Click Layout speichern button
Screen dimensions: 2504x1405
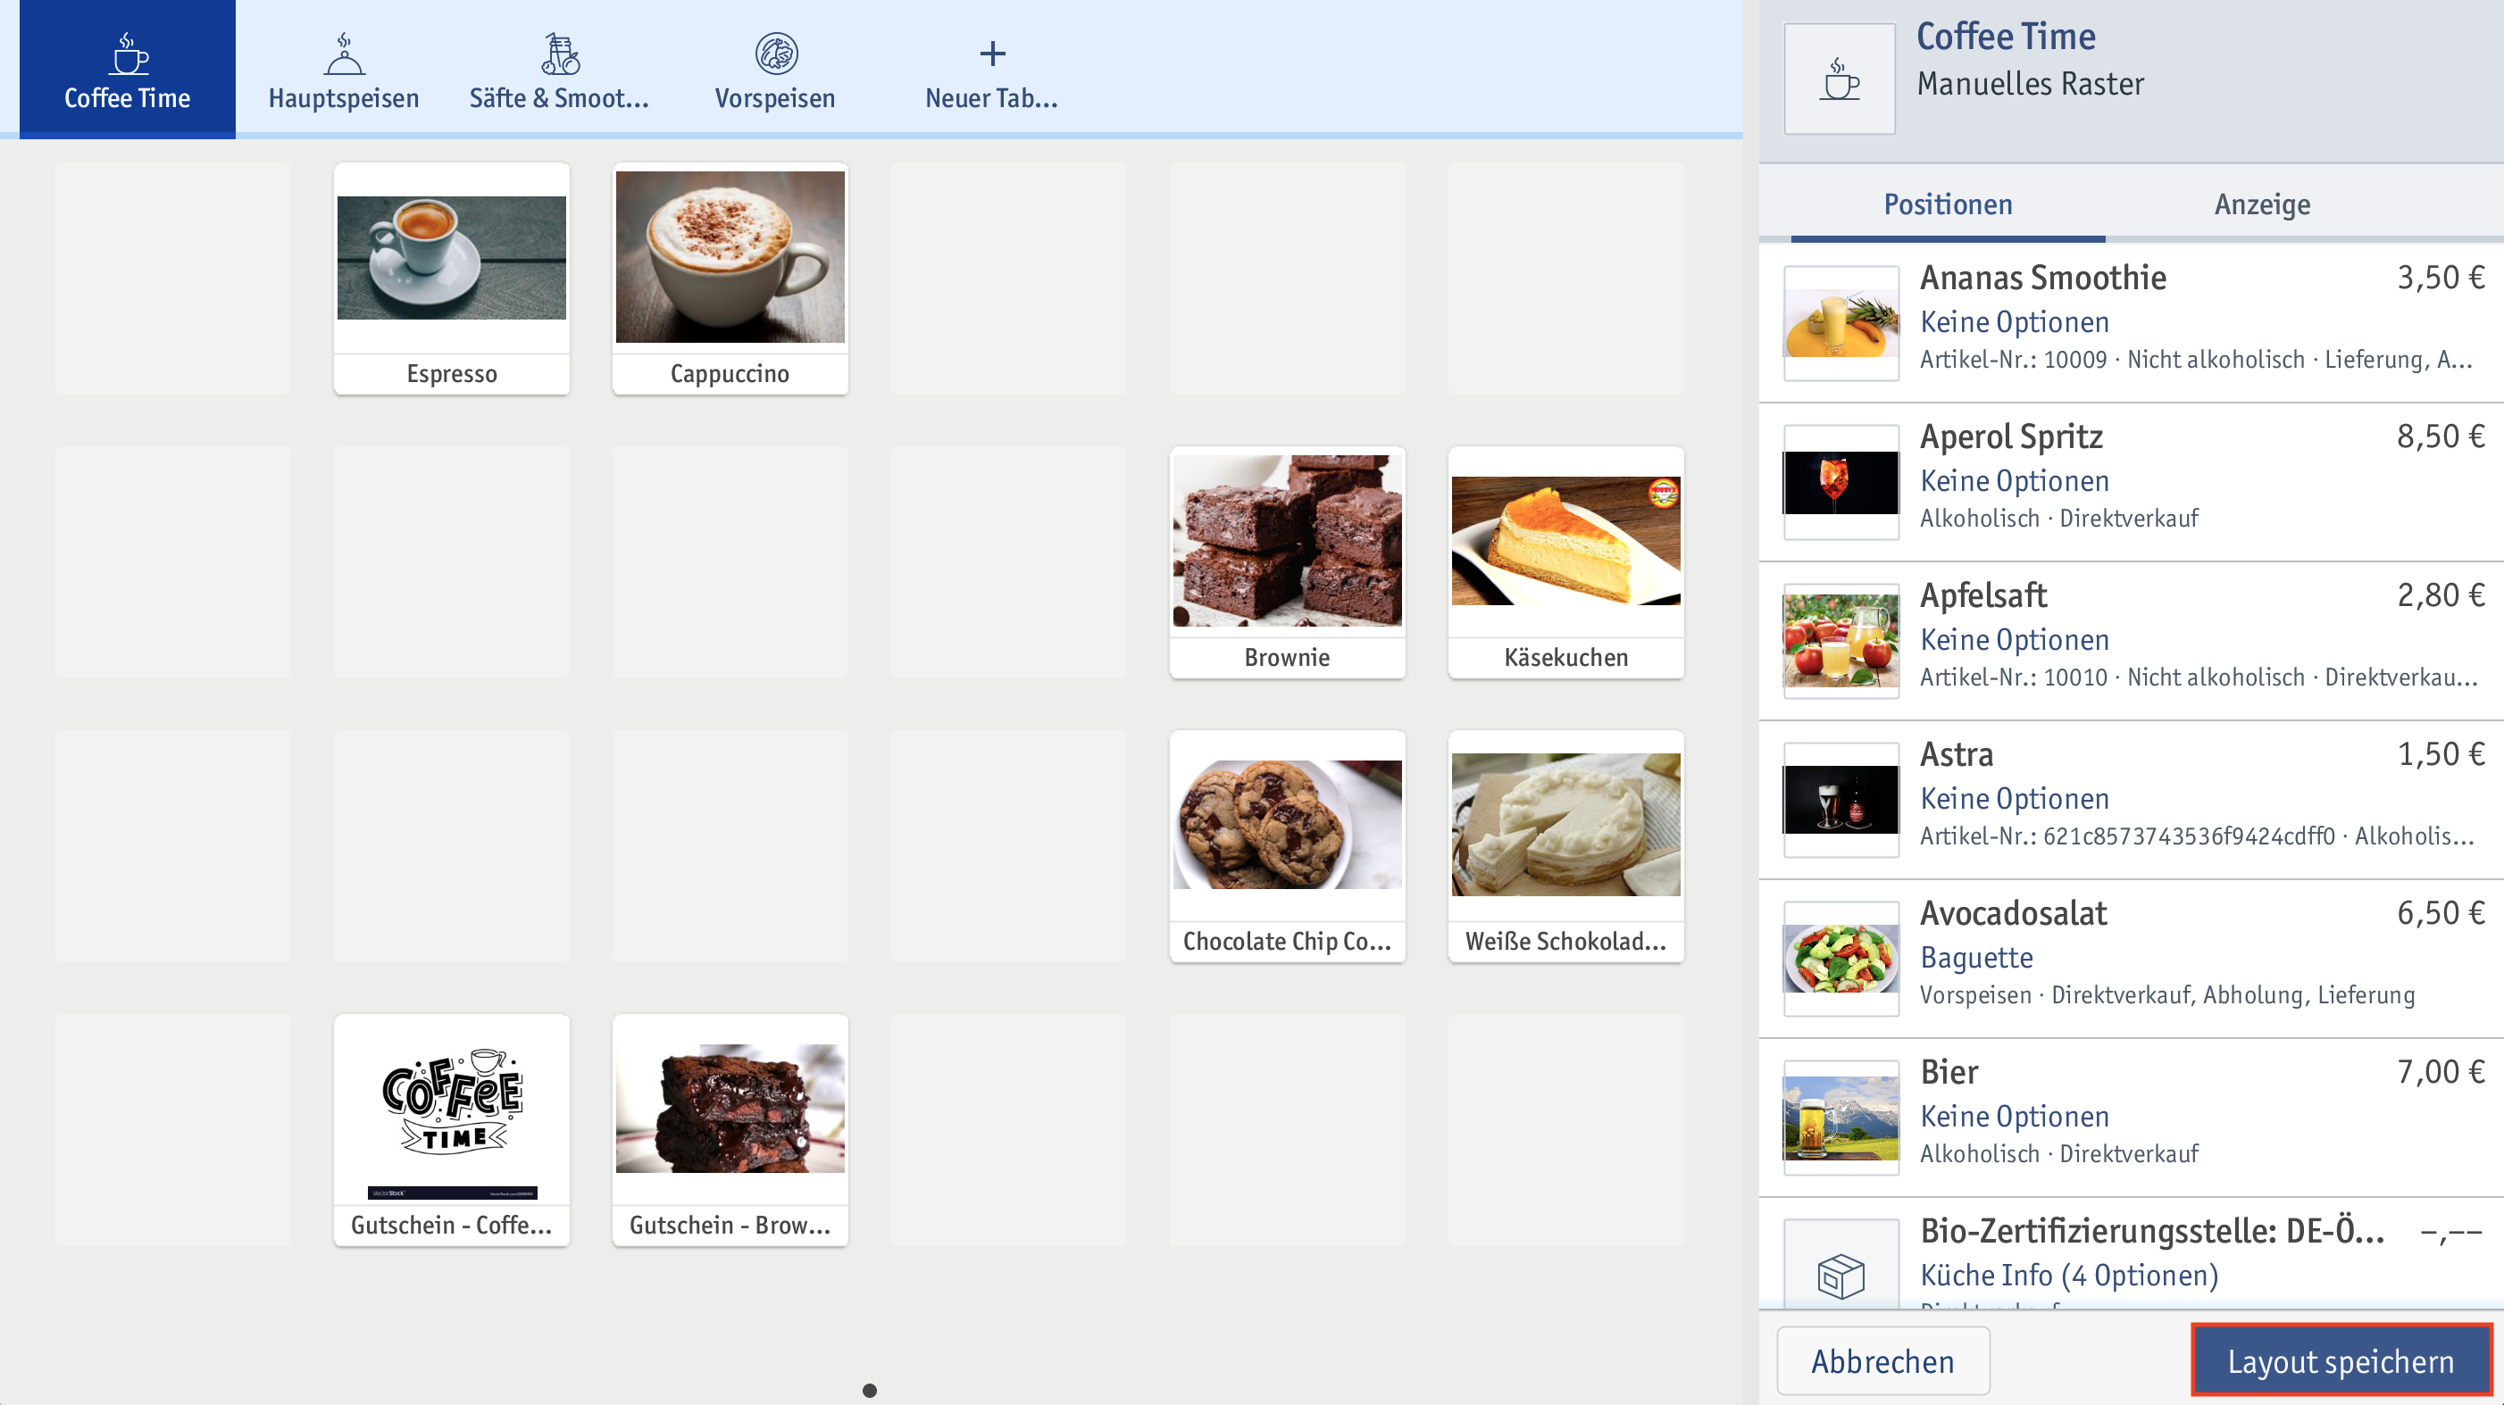coord(2342,1360)
